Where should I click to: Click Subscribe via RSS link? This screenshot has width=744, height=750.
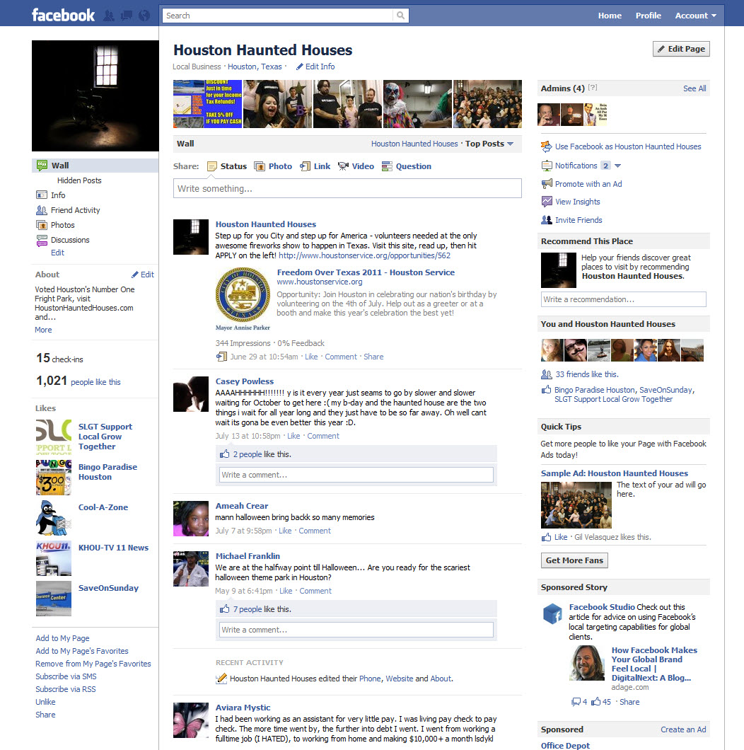pyautogui.click(x=66, y=689)
